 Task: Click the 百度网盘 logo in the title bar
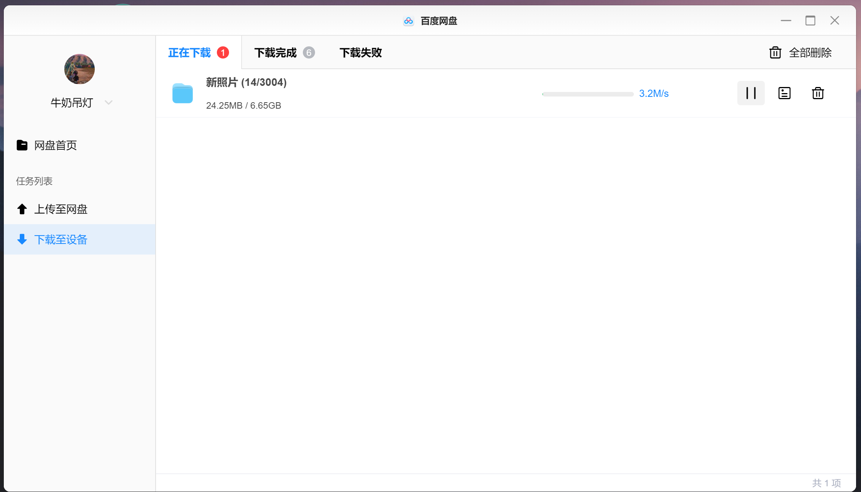[x=409, y=21]
